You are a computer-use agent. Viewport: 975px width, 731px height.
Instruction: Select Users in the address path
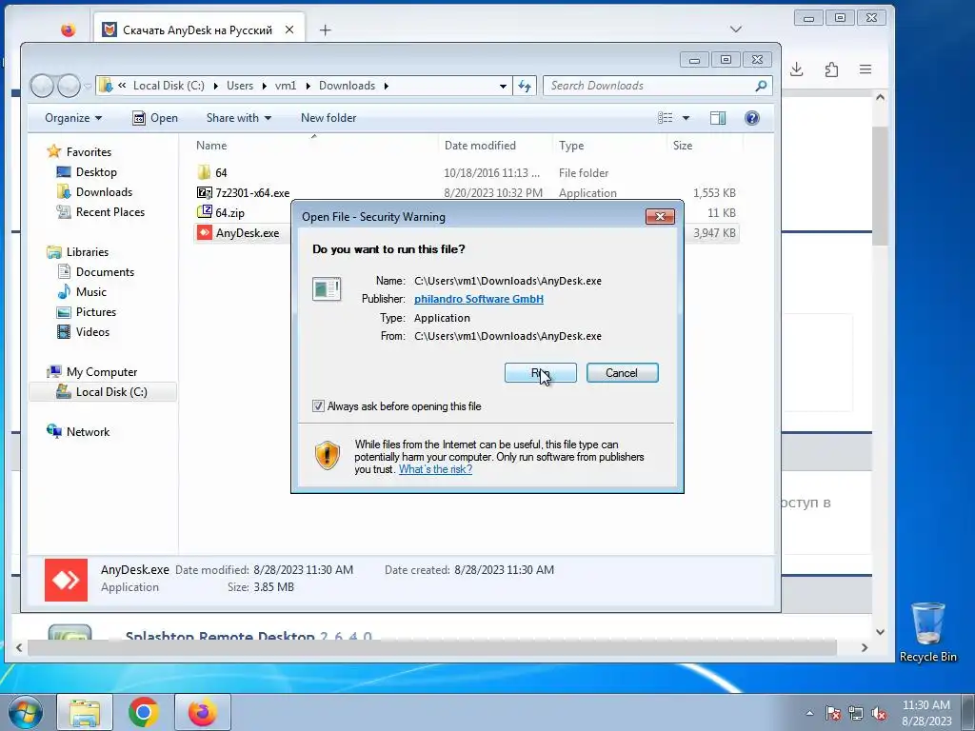(240, 86)
